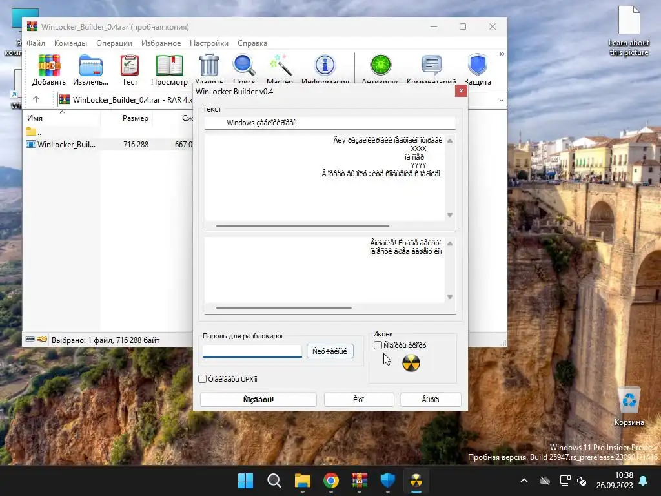Open taskbar Search
Screen dimensions: 661x496
click(x=274, y=480)
